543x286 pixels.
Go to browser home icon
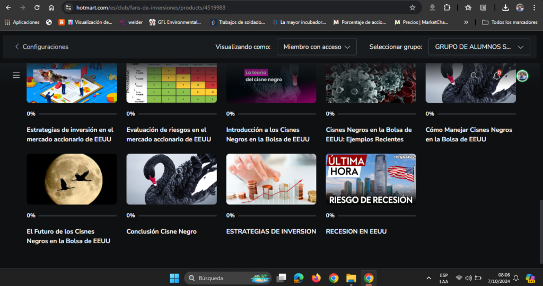click(51, 7)
